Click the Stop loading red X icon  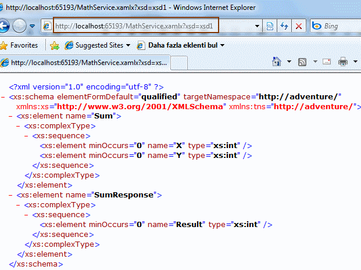pyautogui.click(x=299, y=26)
